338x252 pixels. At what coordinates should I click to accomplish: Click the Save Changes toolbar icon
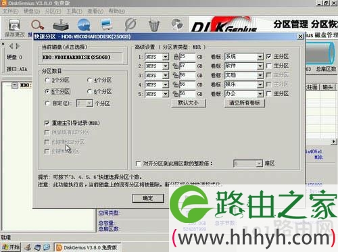[14, 25]
